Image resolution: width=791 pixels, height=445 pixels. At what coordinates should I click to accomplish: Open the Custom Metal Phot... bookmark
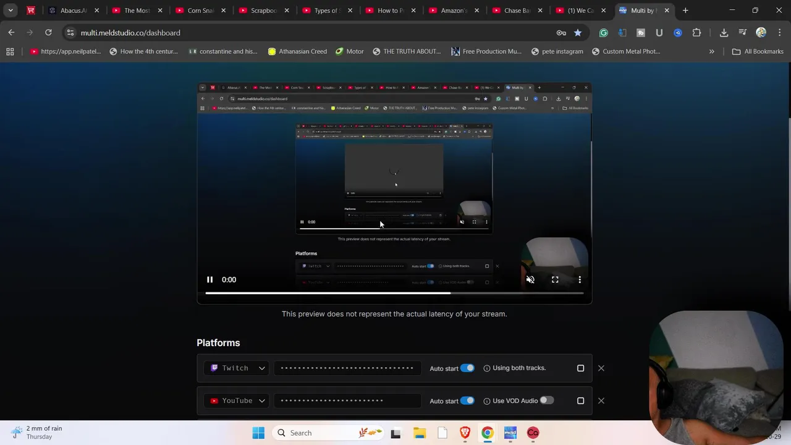626,51
